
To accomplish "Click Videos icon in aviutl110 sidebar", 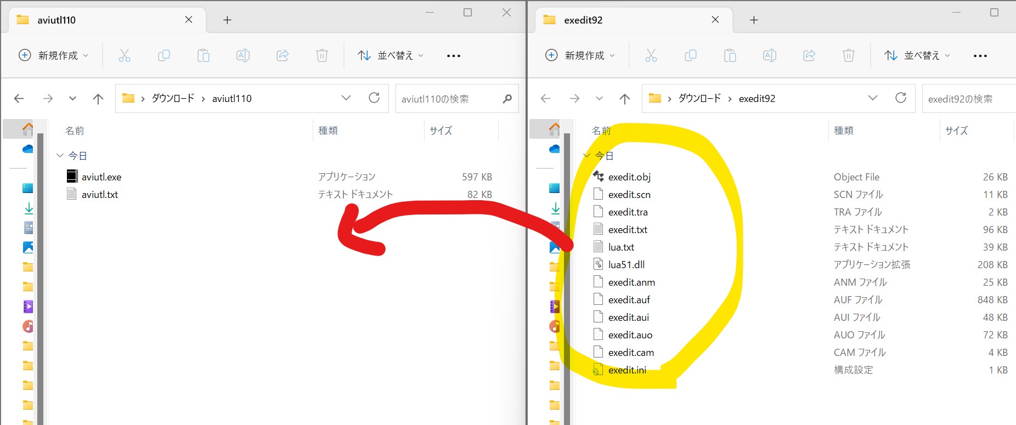I will pyautogui.click(x=28, y=307).
